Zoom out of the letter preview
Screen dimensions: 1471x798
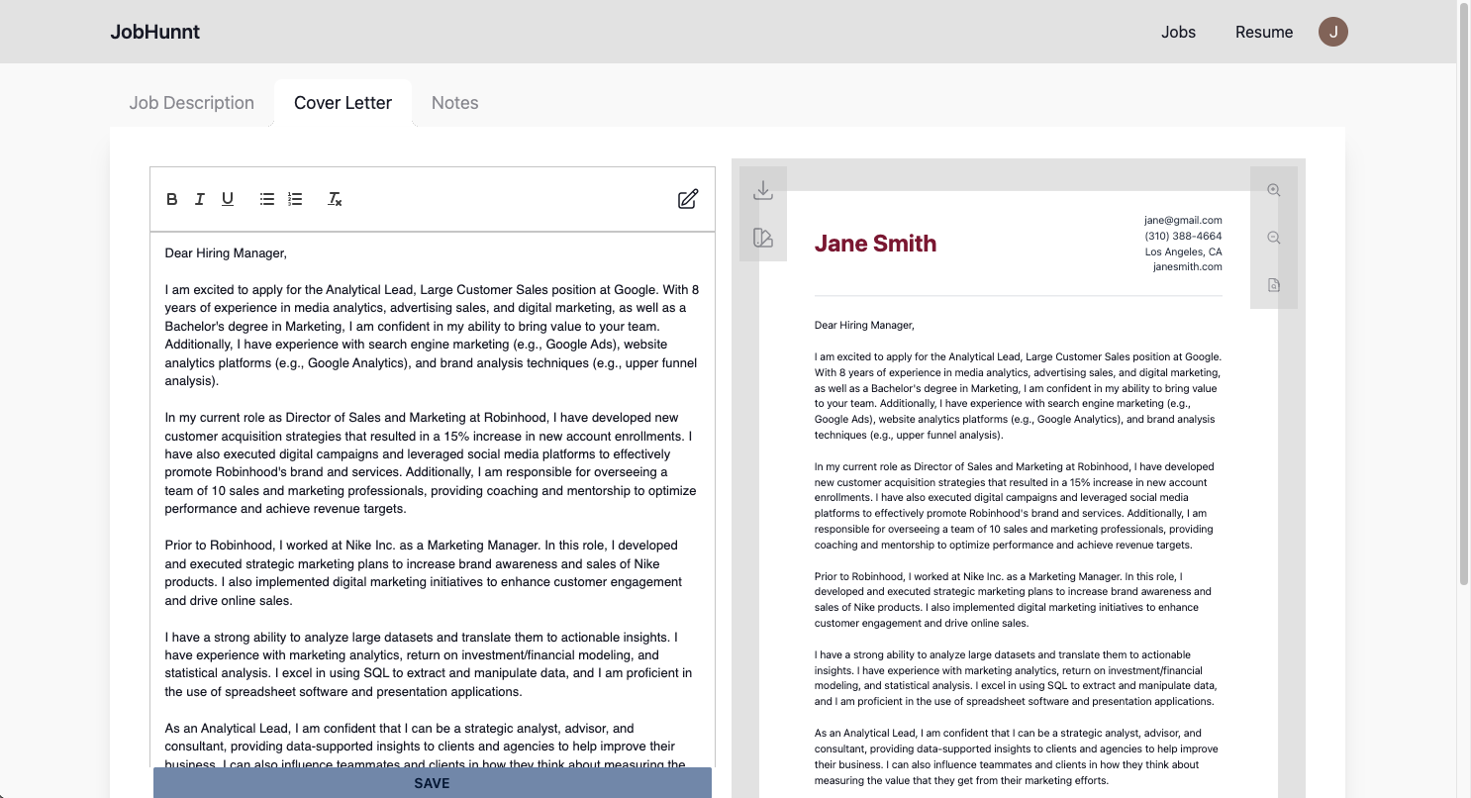[1274, 238]
